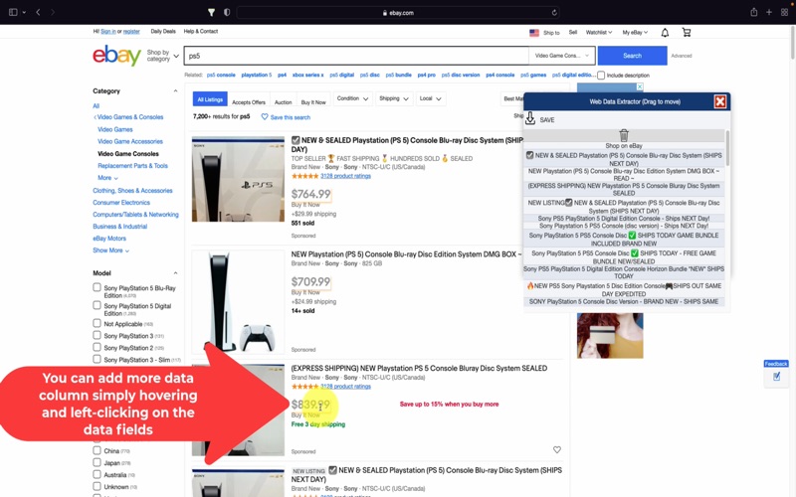Go back with the browser back arrow
Viewport: 796px width, 497px height.
coord(38,12)
